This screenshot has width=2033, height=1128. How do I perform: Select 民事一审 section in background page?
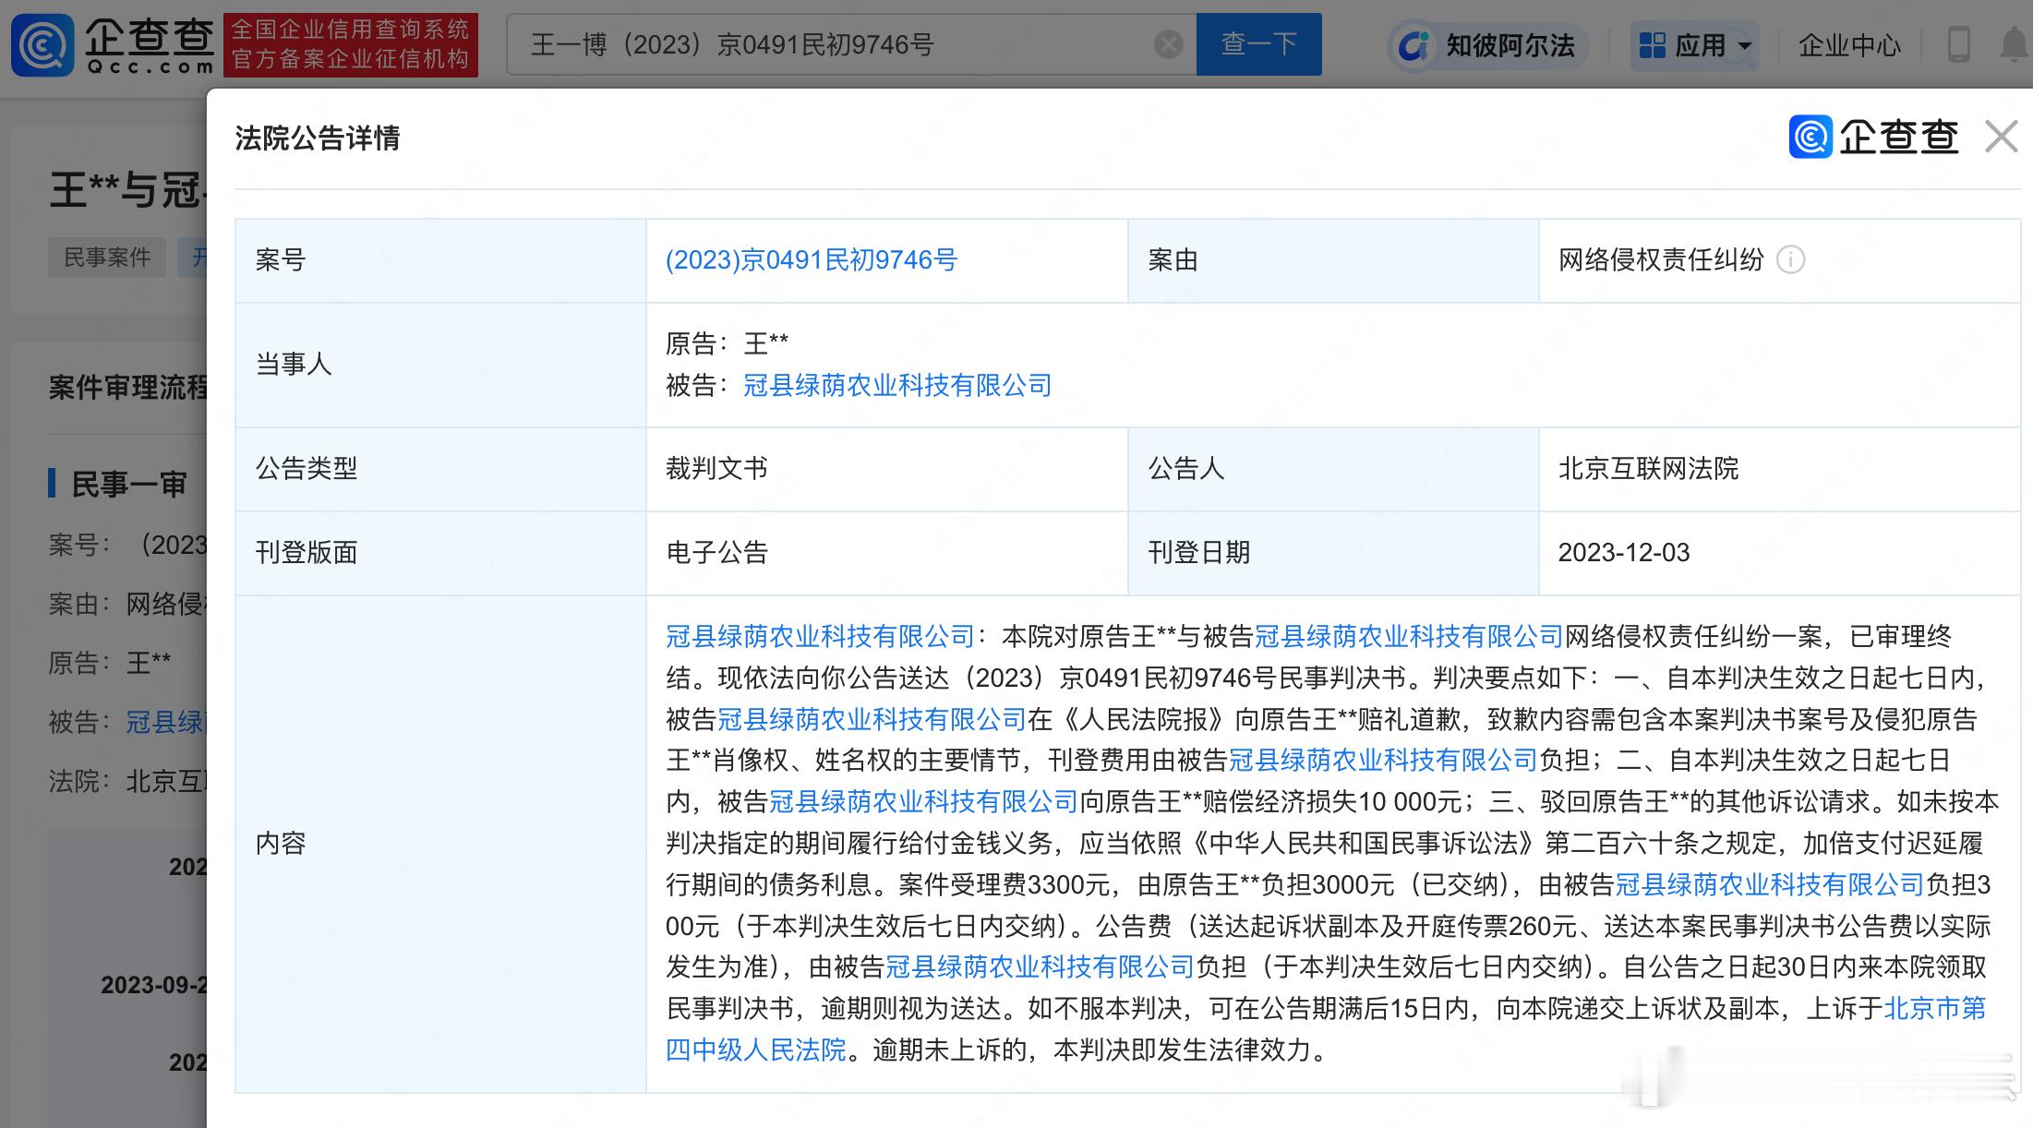[x=128, y=484]
